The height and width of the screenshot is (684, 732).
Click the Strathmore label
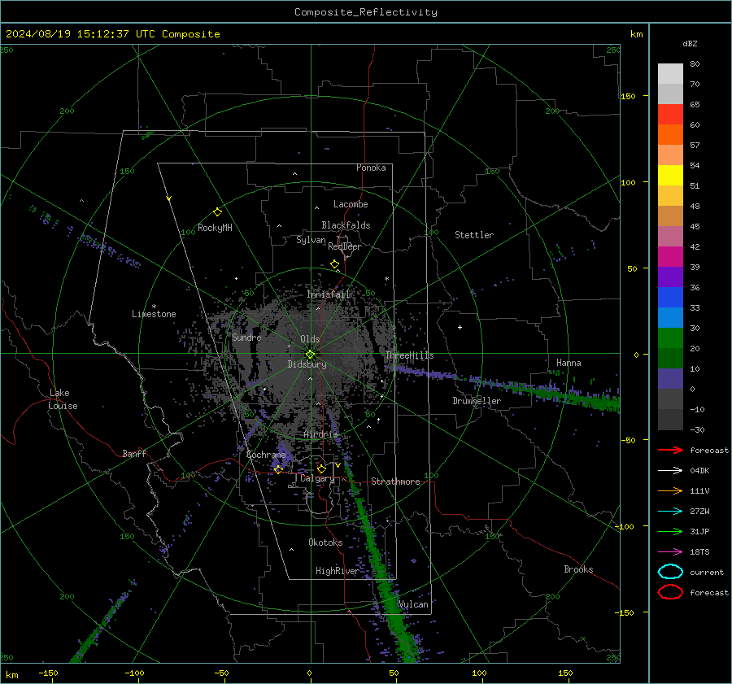pos(395,481)
